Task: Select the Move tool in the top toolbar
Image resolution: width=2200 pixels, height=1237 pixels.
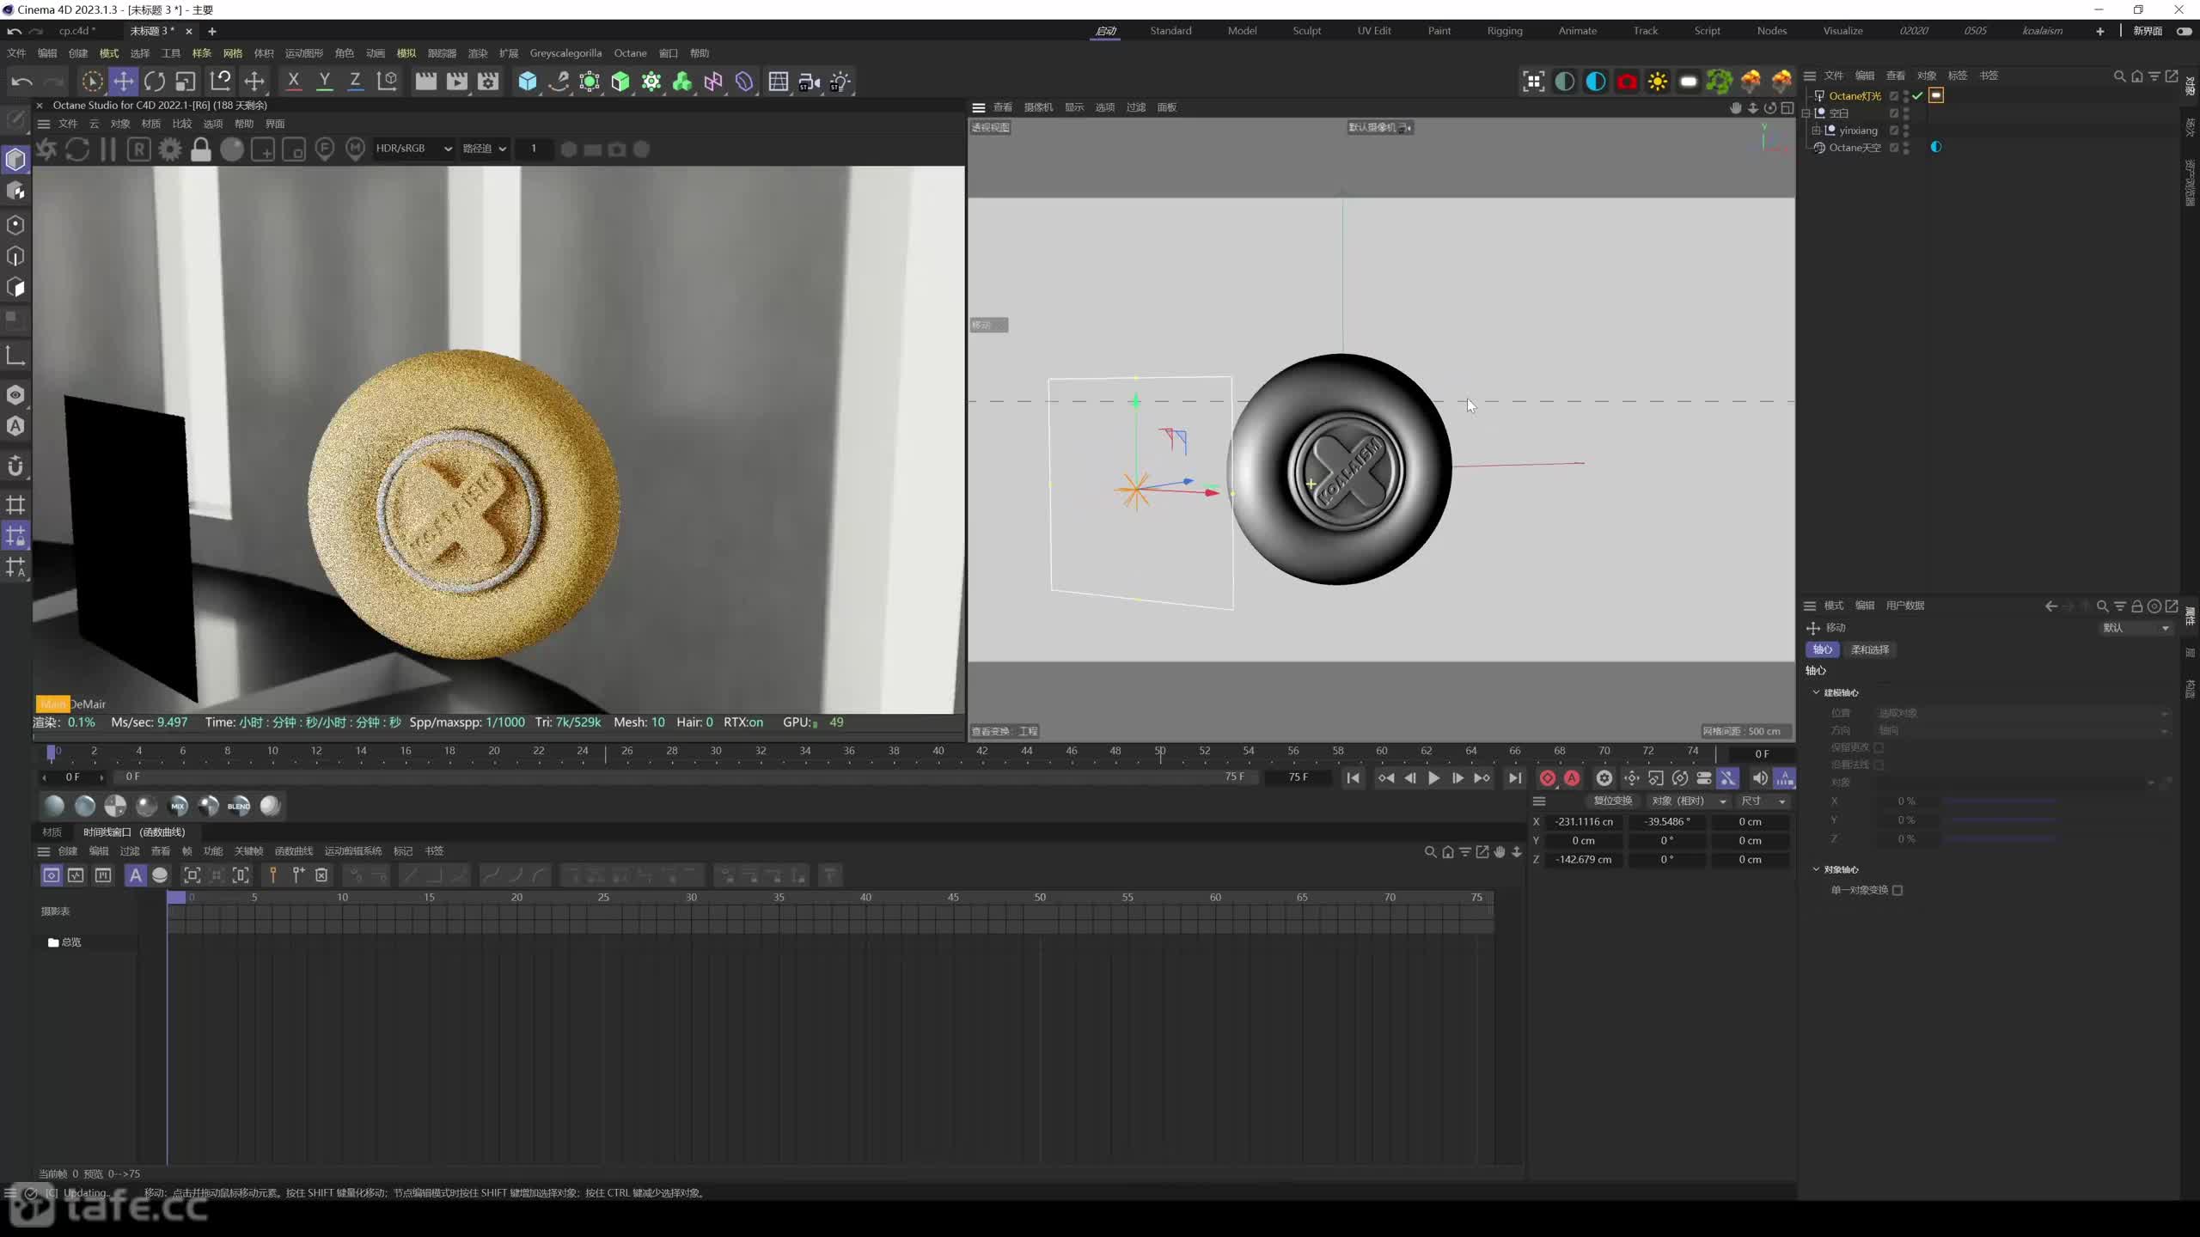Action: click(123, 82)
